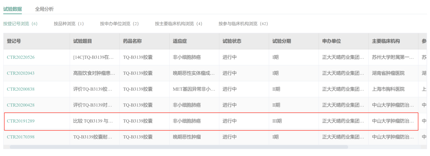Click II期 in row CTR20200428

(276, 105)
